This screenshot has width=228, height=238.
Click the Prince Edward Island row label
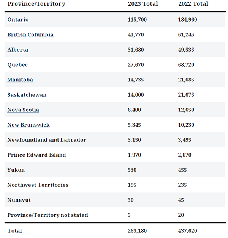click(36, 155)
